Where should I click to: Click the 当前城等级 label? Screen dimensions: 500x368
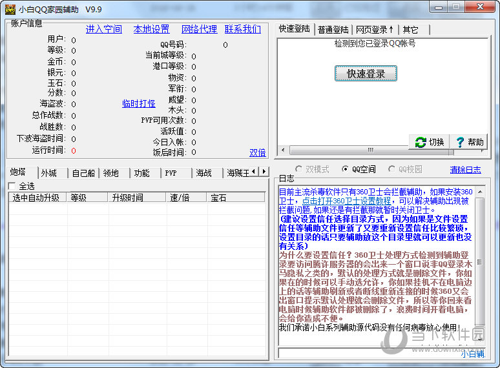coord(165,55)
